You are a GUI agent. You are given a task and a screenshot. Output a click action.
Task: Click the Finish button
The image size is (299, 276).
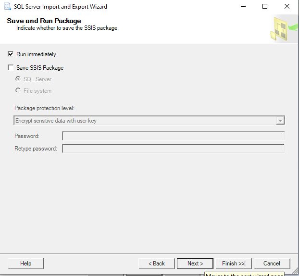pos(234,263)
